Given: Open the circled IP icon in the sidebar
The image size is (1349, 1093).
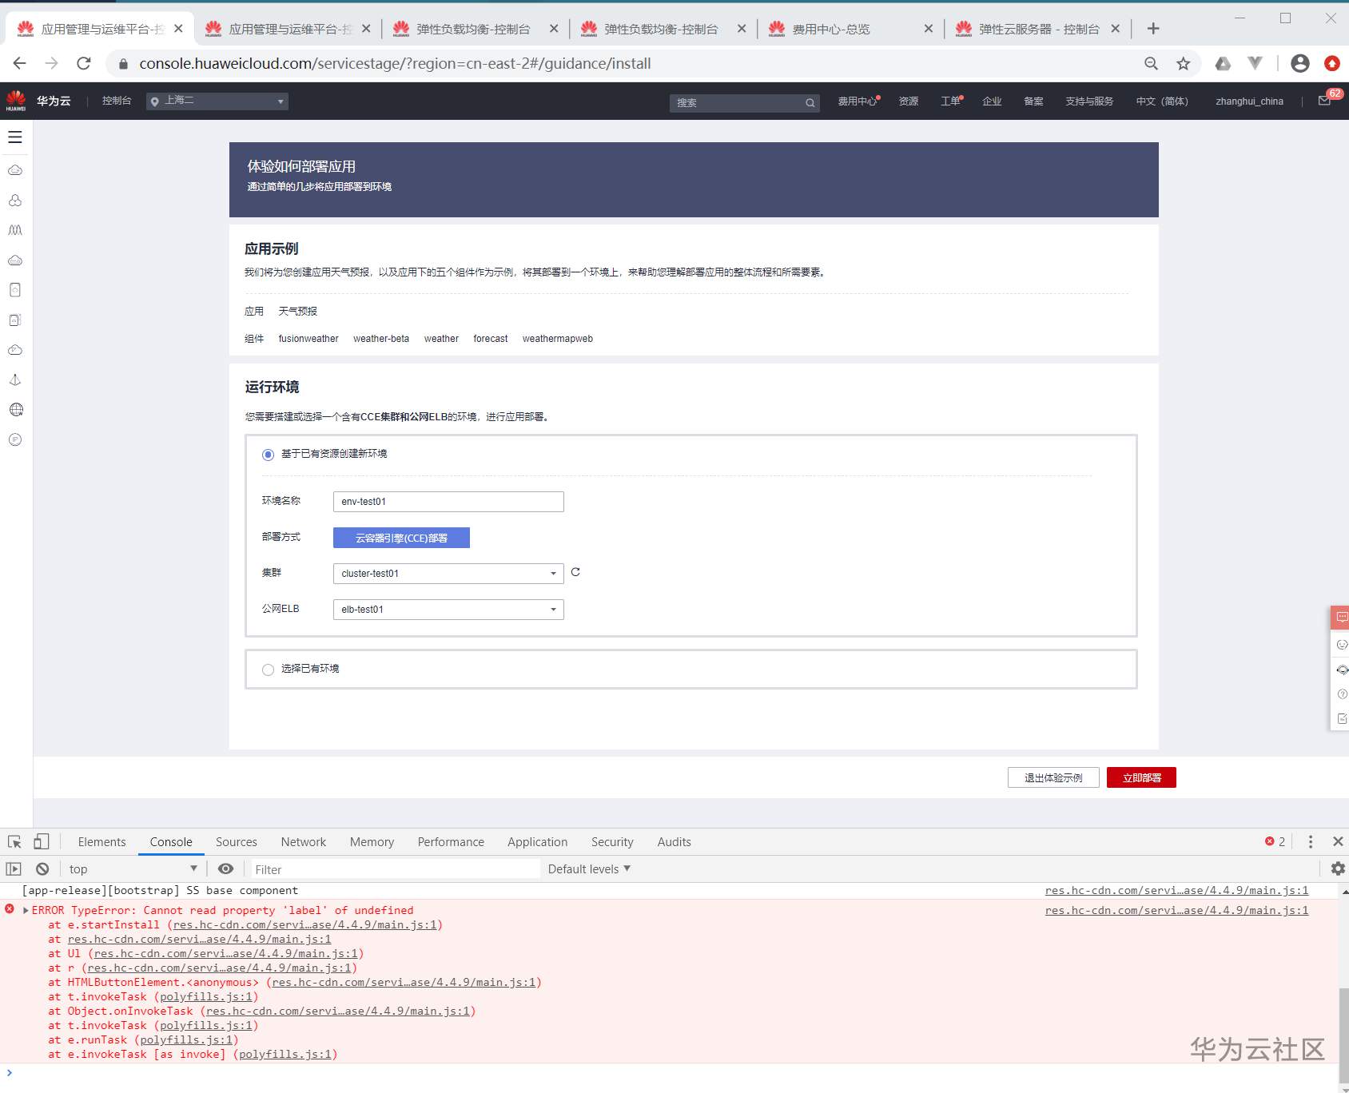Looking at the screenshot, I should click(x=15, y=439).
